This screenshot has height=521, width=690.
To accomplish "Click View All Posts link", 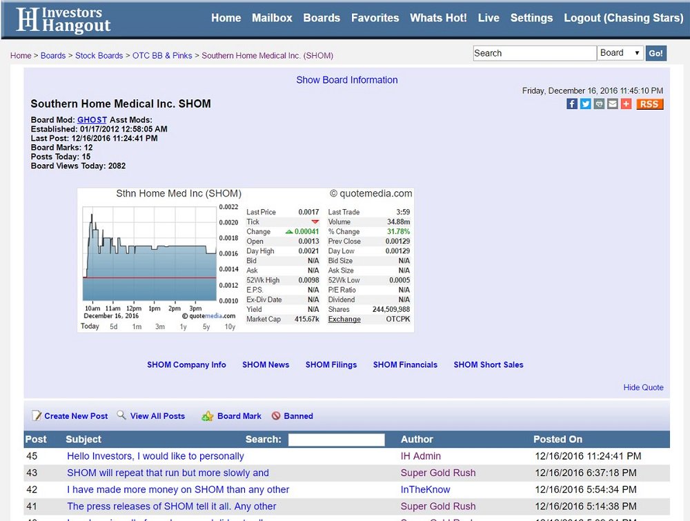I will click(x=157, y=416).
